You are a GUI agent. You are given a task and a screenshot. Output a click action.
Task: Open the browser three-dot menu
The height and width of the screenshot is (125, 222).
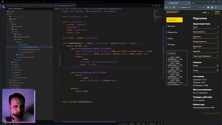[220, 7]
